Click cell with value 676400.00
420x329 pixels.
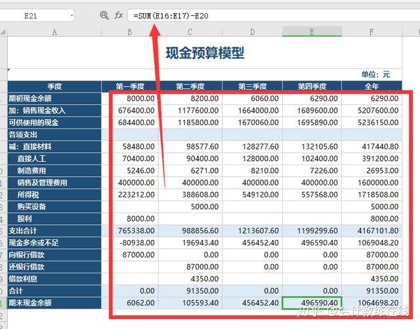tap(130, 111)
